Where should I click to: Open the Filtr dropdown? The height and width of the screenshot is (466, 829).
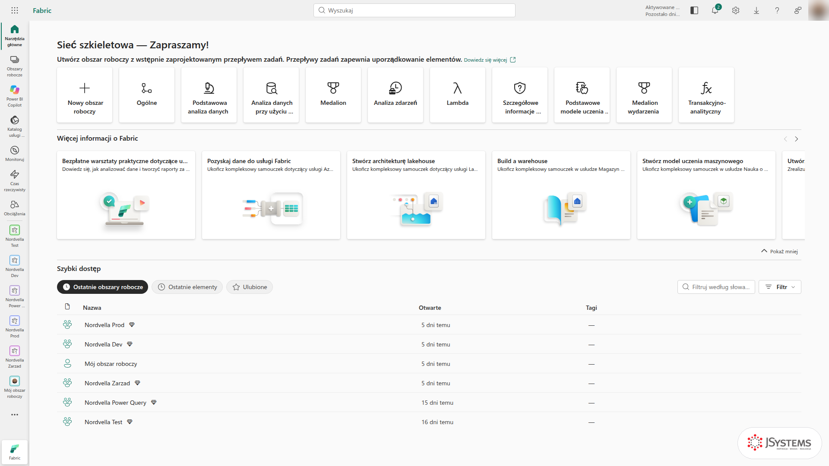(x=780, y=287)
